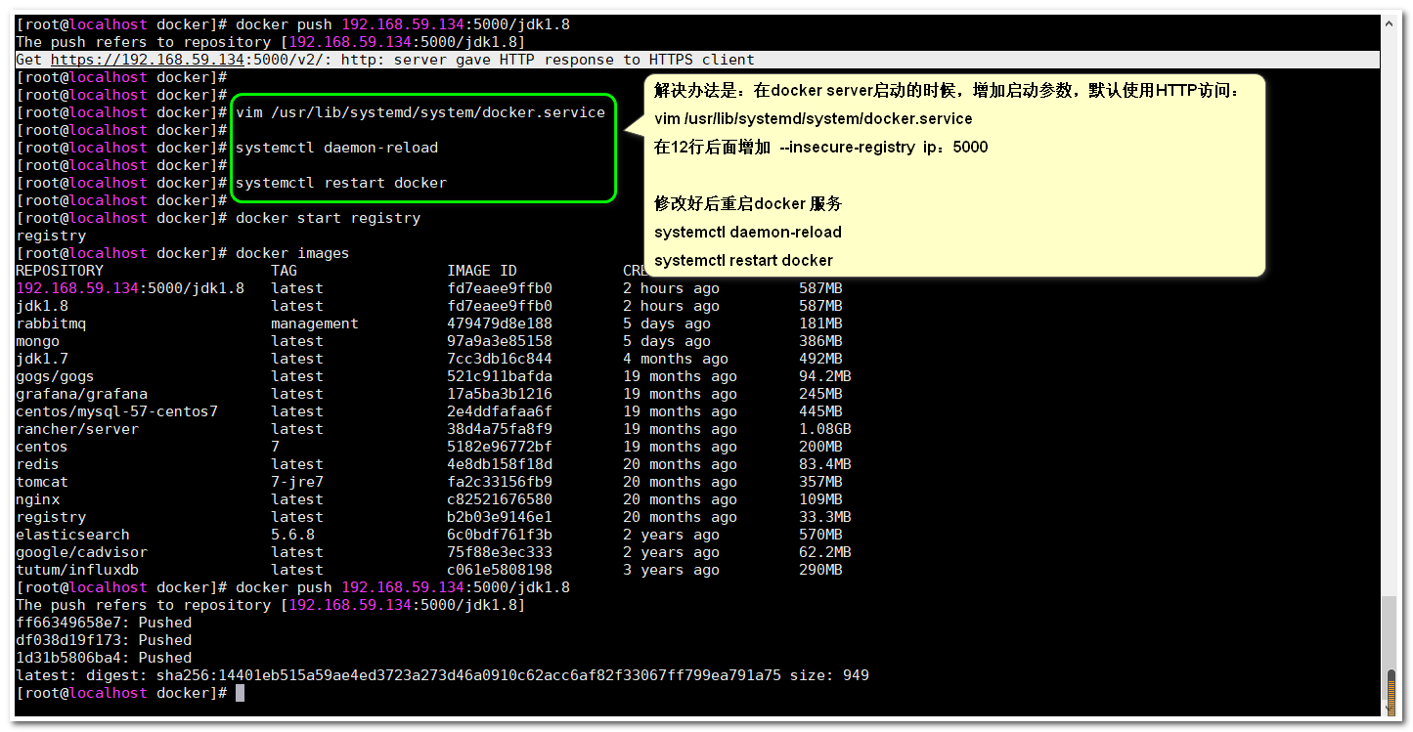
Task: Click image ID '97a9a3e85158'
Action: tap(500, 341)
